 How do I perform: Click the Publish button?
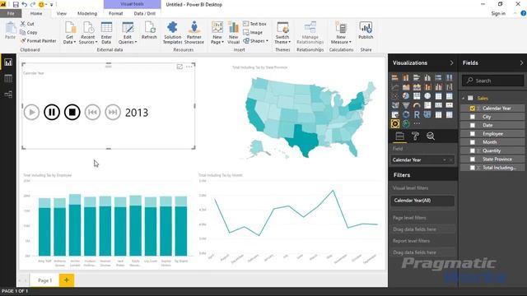366,31
